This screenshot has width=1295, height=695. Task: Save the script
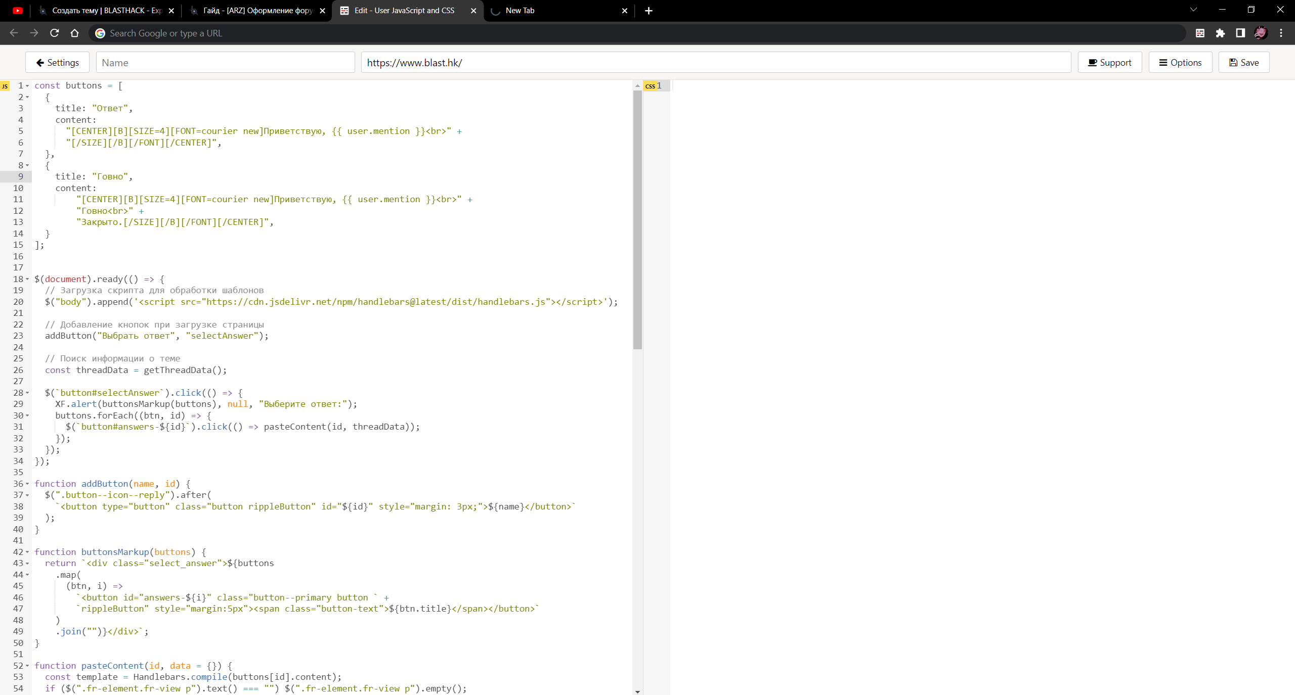point(1244,62)
